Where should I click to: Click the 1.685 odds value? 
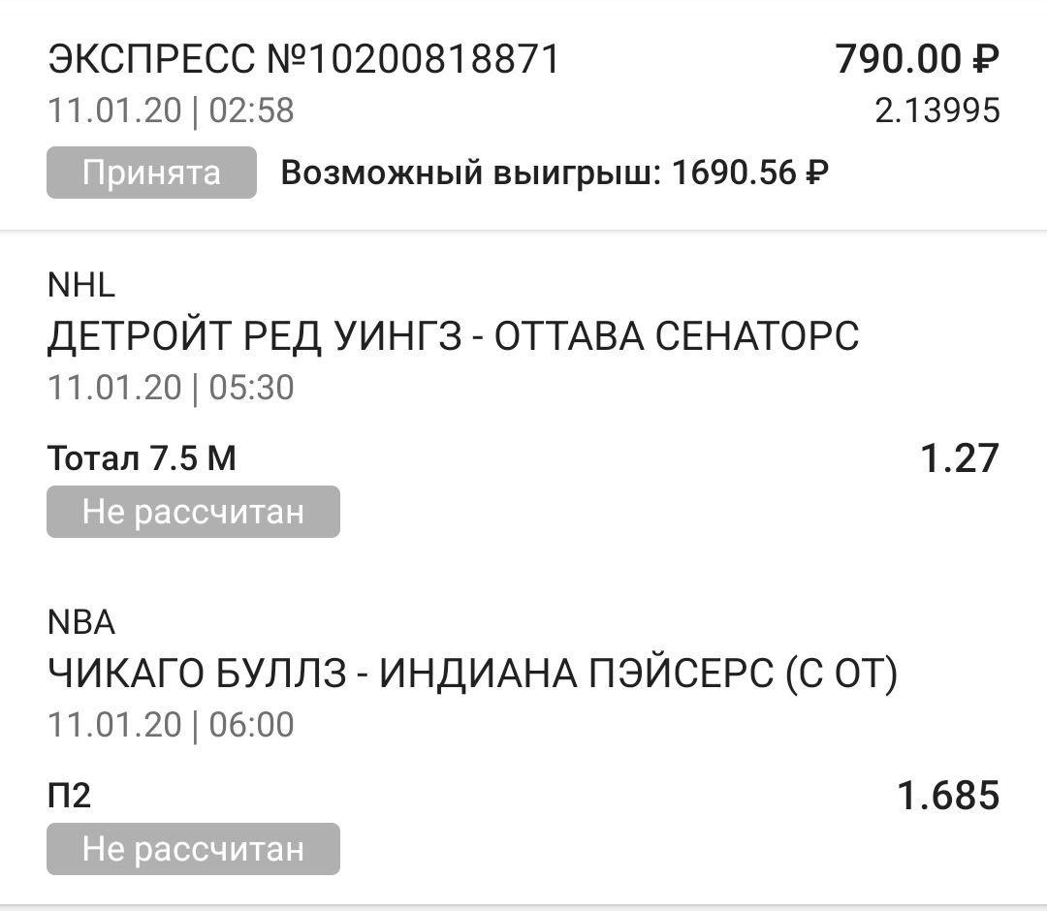tap(947, 796)
